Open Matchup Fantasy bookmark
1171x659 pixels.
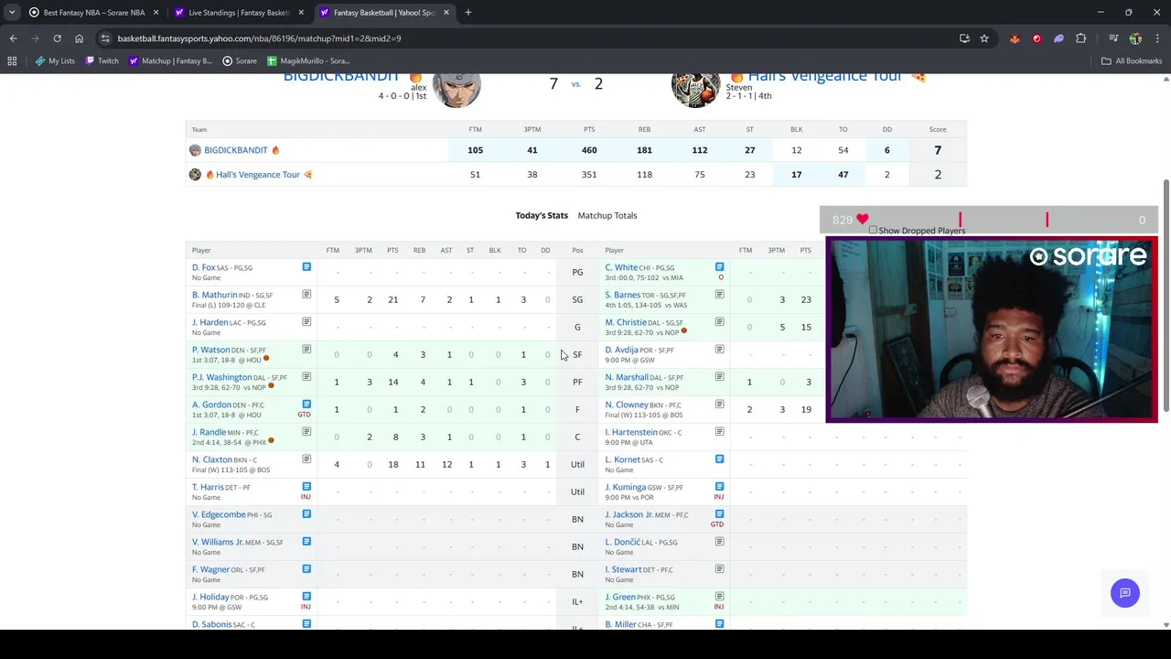coord(170,60)
